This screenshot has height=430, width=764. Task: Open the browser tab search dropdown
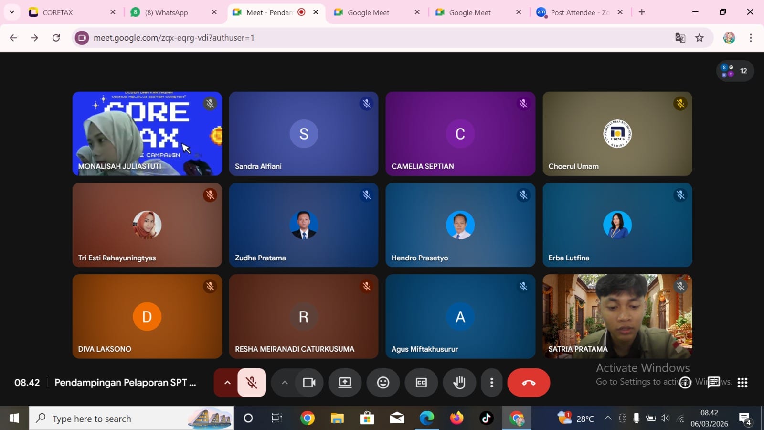(11, 12)
